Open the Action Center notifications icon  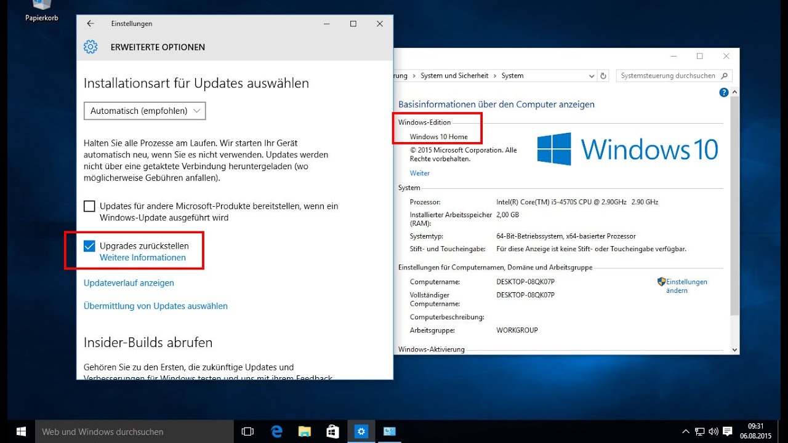click(x=728, y=431)
